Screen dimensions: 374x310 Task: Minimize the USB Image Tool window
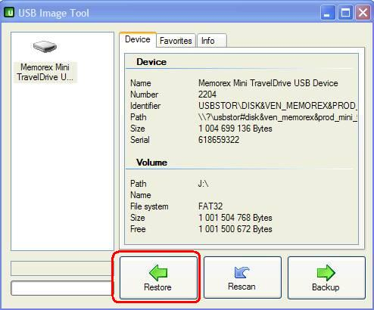[x=328, y=12]
